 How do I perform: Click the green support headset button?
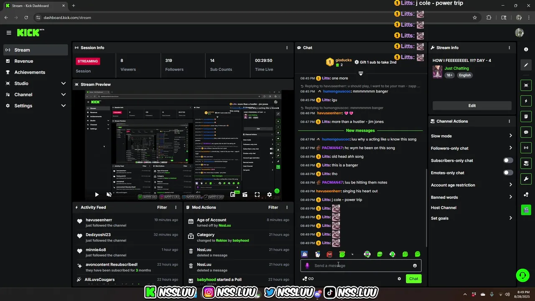(522, 275)
